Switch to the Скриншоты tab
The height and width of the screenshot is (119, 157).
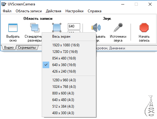pos(27,48)
